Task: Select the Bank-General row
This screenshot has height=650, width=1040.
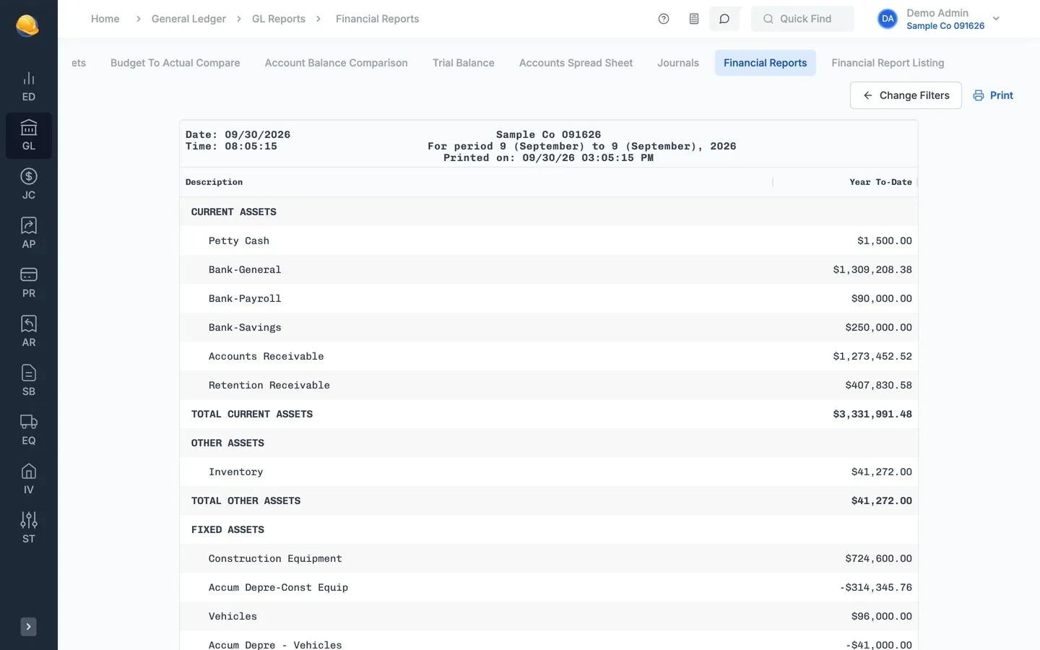Action: pos(549,269)
